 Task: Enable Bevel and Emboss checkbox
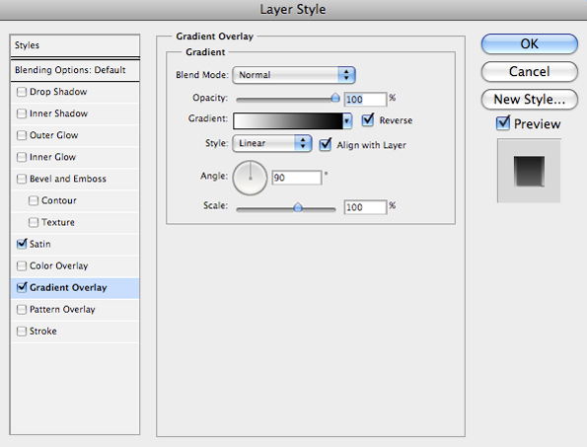22,179
